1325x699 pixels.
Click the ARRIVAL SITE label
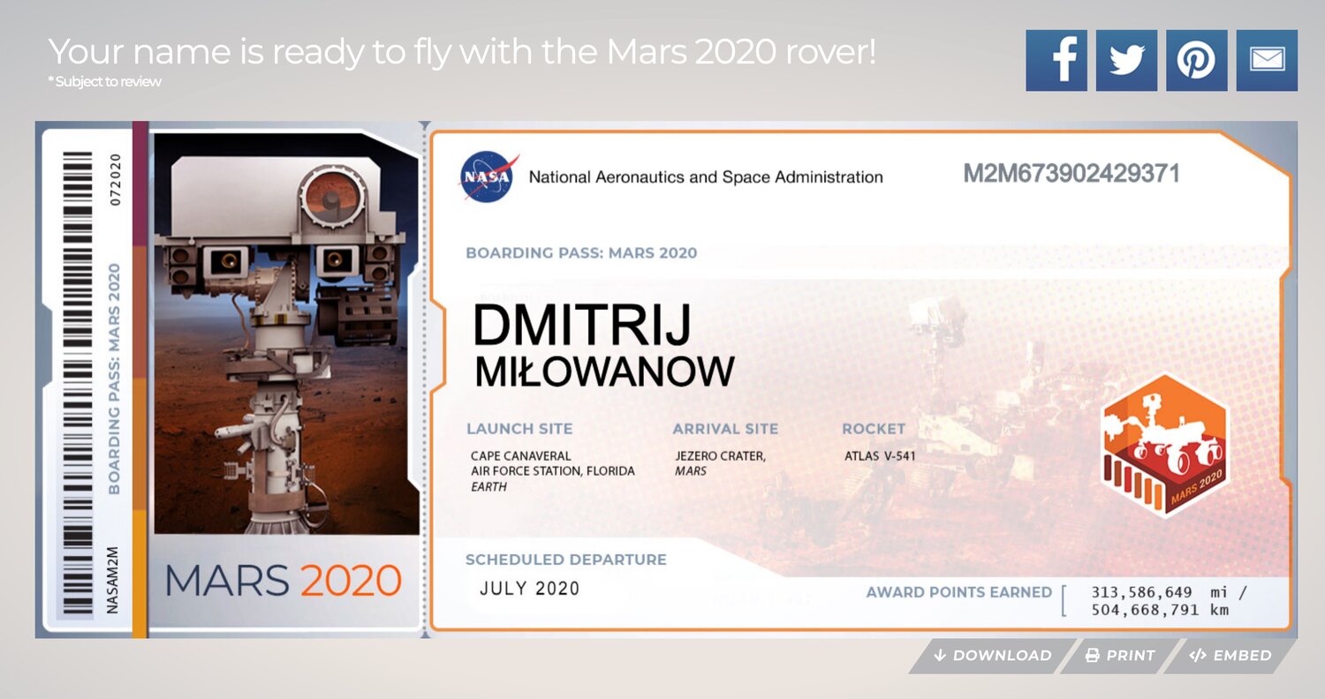(x=726, y=429)
